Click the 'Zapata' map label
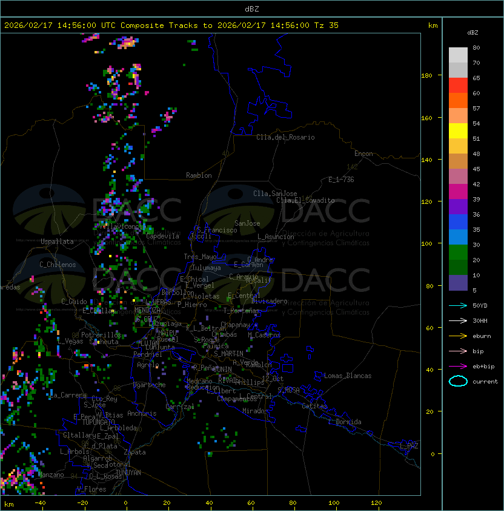The image size is (504, 511). [x=134, y=452]
